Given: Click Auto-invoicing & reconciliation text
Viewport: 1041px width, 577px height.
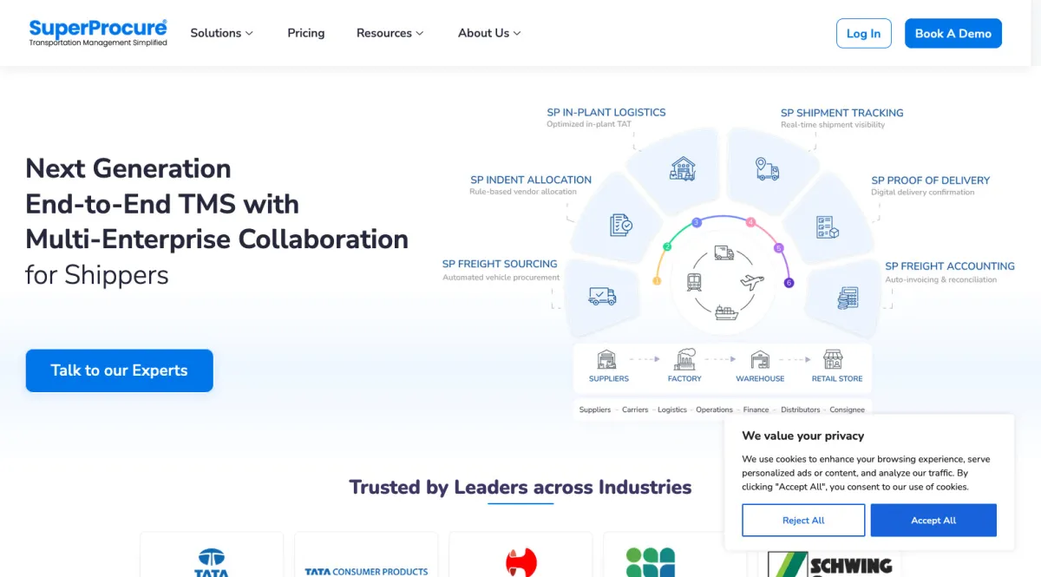Looking at the screenshot, I should tap(941, 279).
